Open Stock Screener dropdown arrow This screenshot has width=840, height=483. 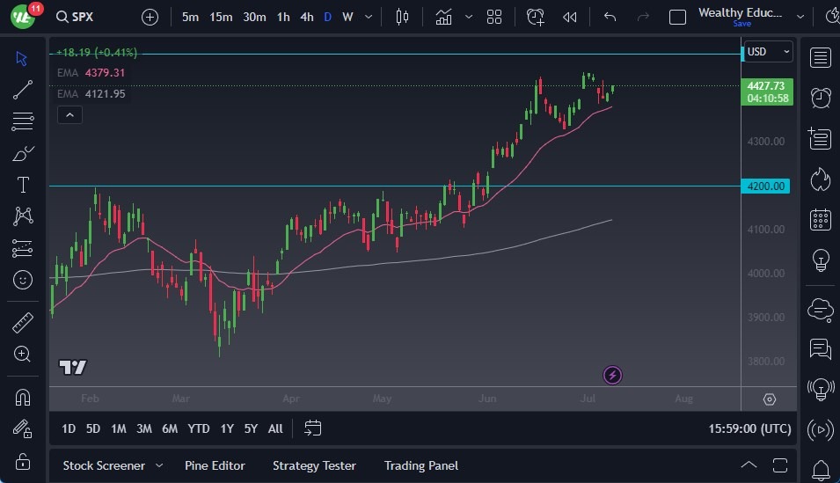(159, 465)
